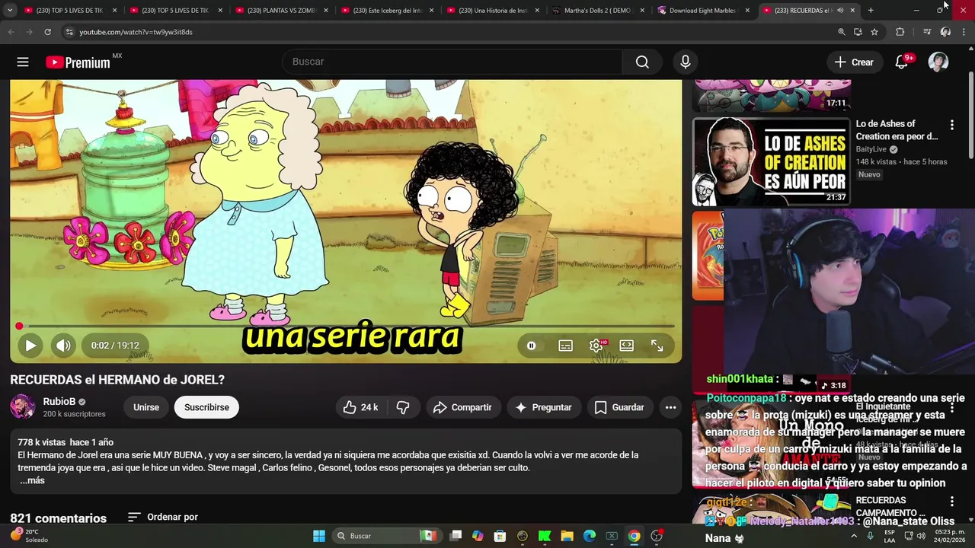Open browser zoom magnifier icon
This screenshot has width=975, height=548.
[841, 32]
